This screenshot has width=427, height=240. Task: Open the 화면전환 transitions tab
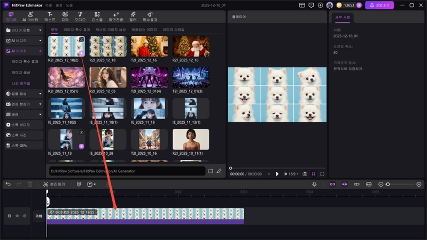click(116, 17)
